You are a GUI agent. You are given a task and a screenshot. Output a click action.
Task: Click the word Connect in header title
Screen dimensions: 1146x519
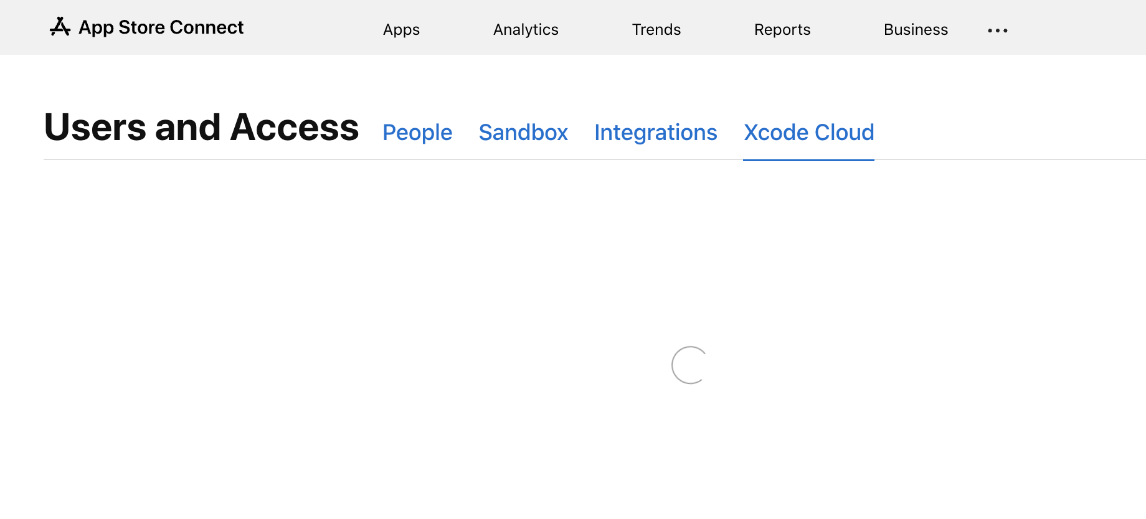coord(206,27)
